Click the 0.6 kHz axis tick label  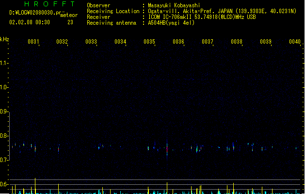(x=4, y=184)
